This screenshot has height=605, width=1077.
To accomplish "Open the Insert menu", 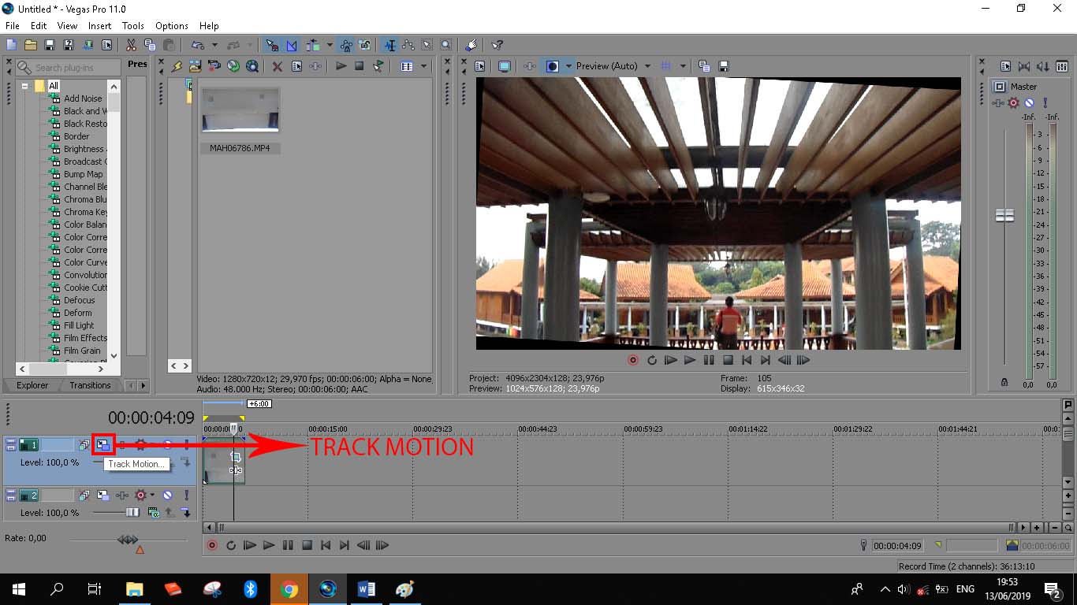I will [99, 26].
